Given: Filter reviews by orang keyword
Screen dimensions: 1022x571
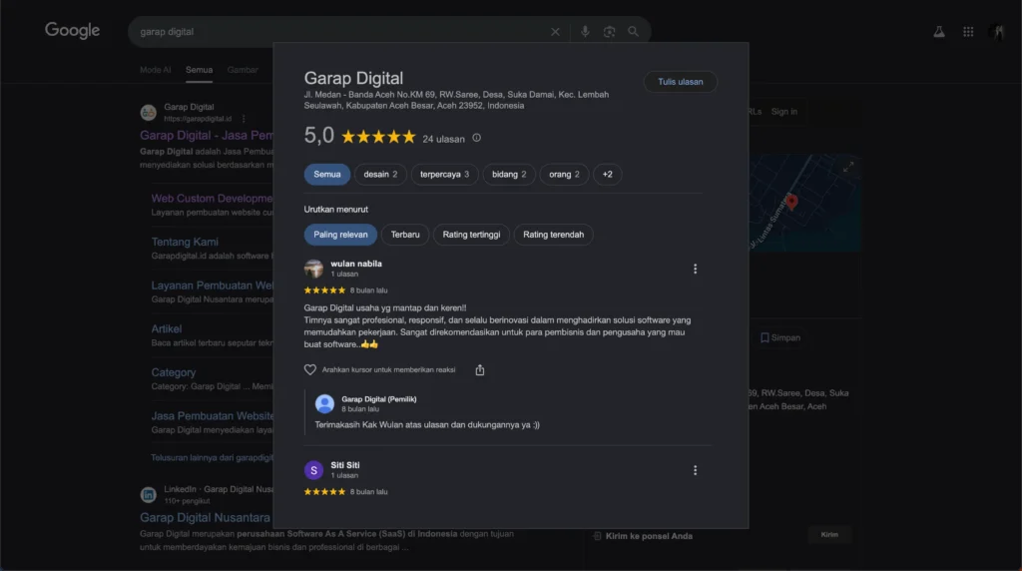Looking at the screenshot, I should point(564,174).
